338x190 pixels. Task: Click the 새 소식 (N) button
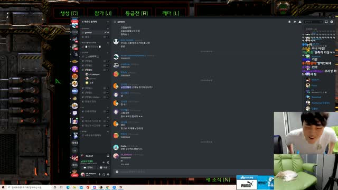pyautogui.click(x=218, y=179)
